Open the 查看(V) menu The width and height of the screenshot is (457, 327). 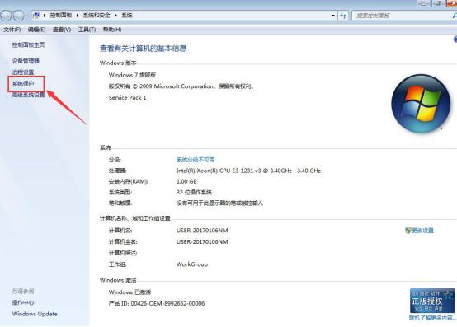[x=62, y=30]
